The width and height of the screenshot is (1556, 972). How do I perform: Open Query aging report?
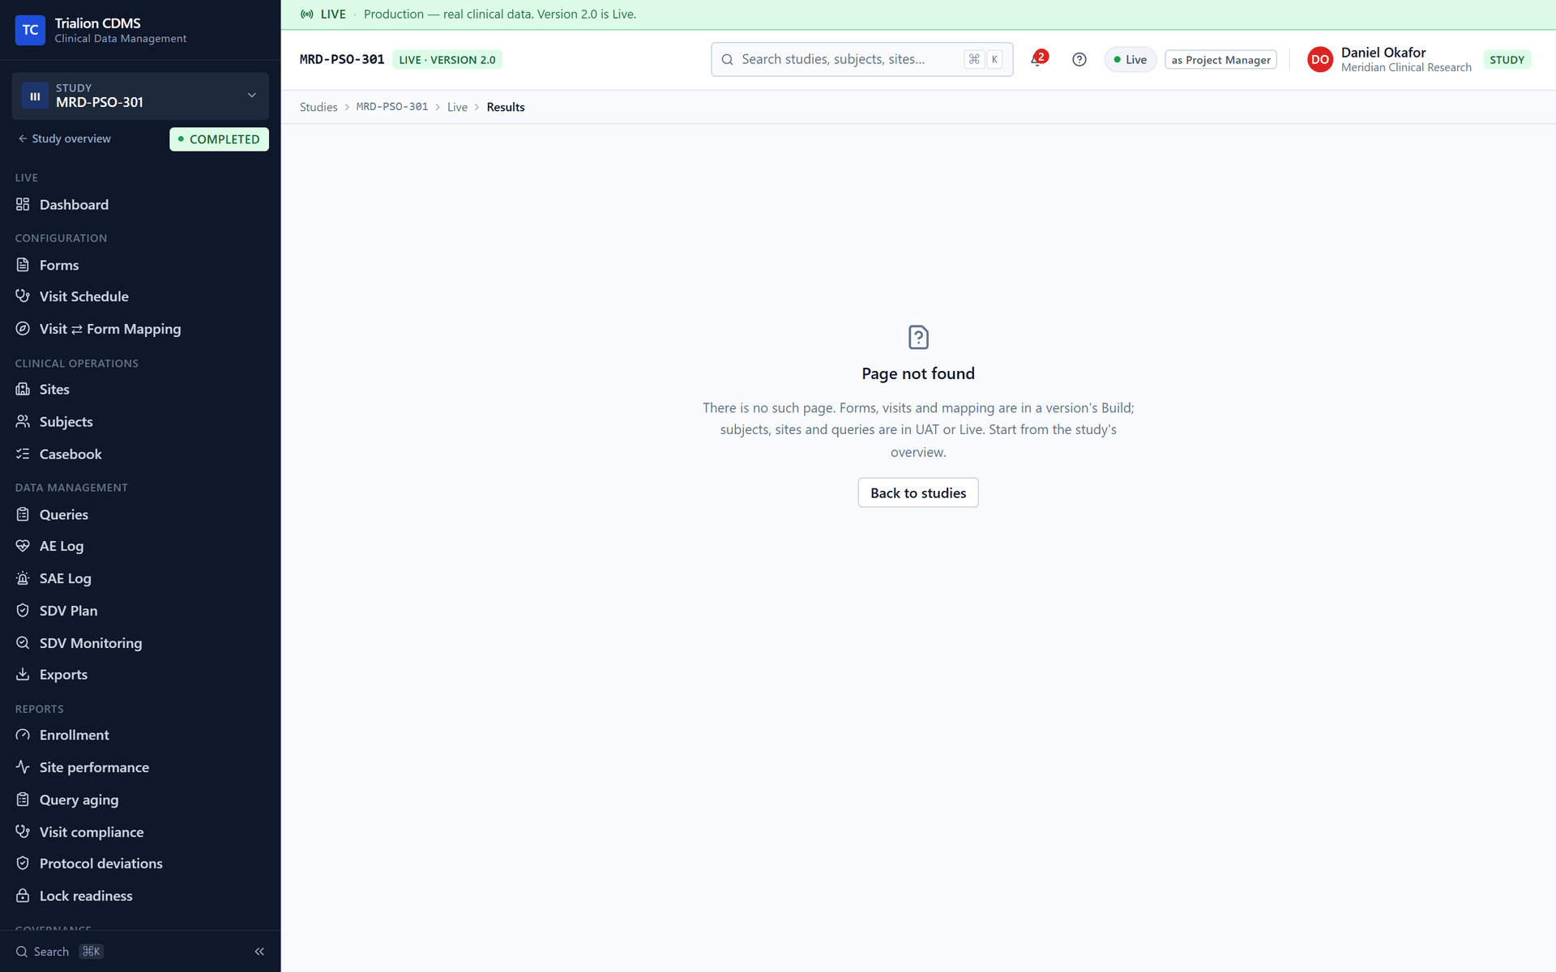[140, 799]
